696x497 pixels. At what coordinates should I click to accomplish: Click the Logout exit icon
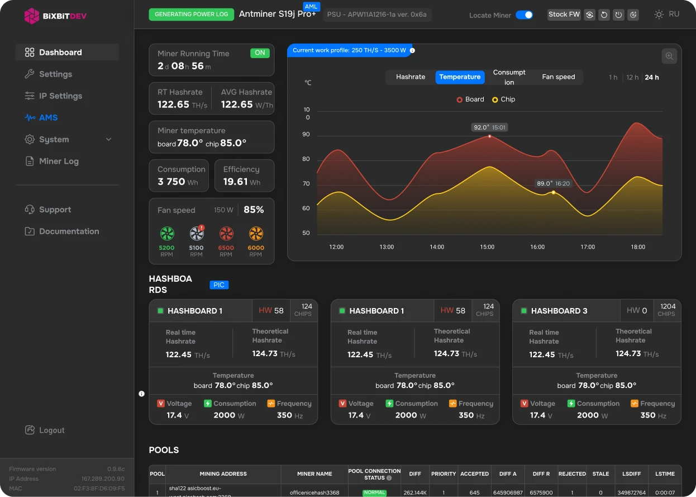30,430
